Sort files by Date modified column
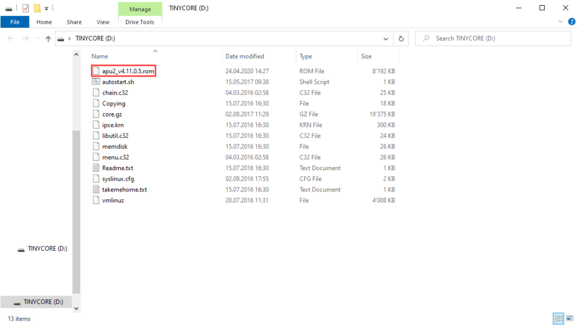 pyautogui.click(x=244, y=56)
